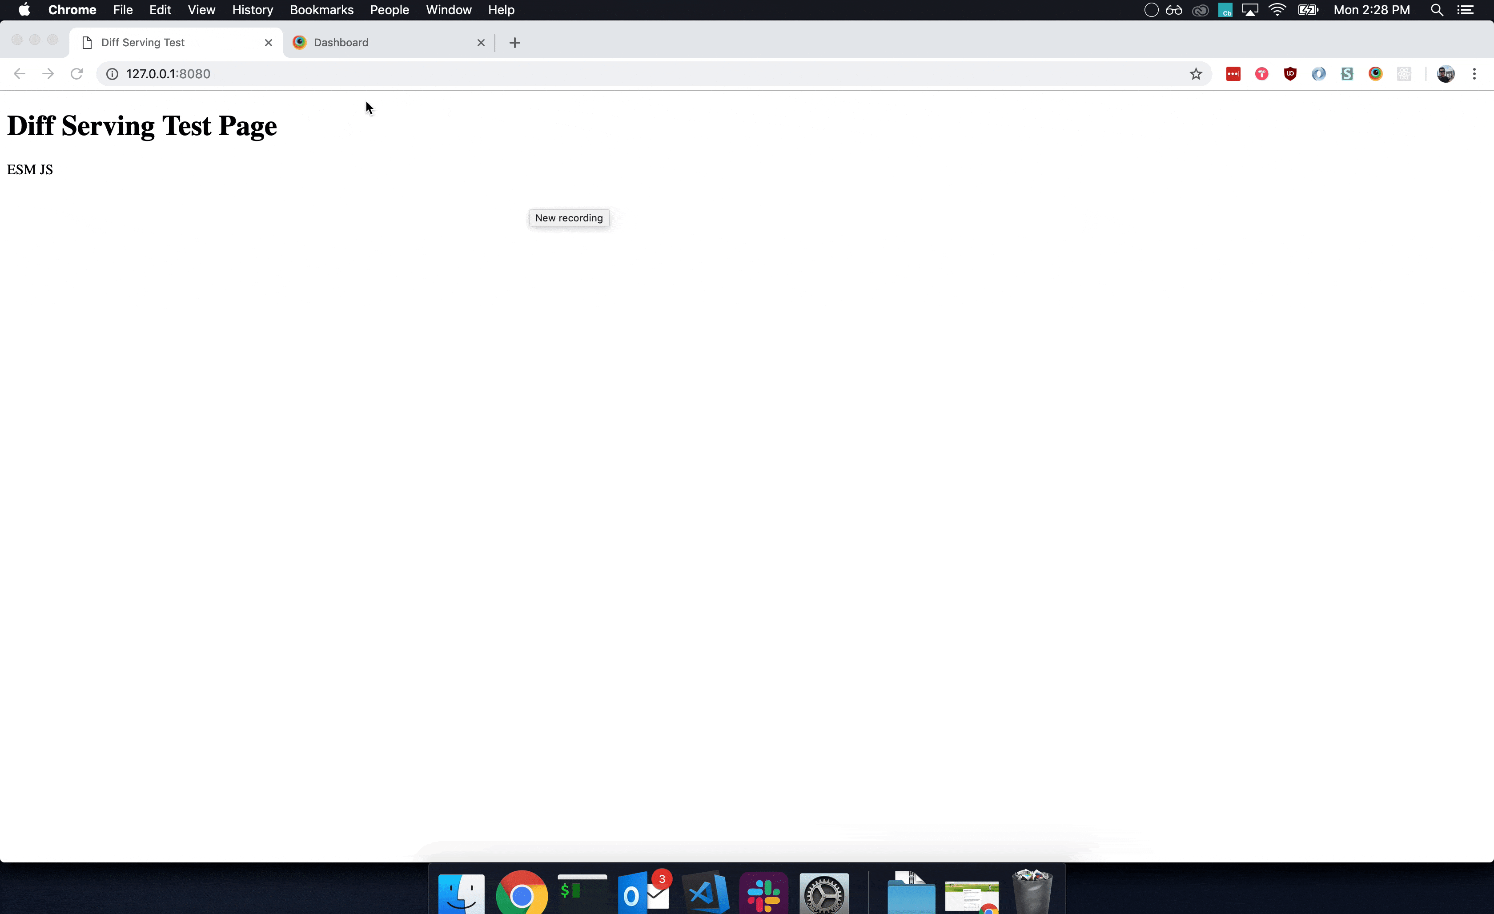Open the uBlock Origin extension
Screen dimensions: 1494x914
tap(1289, 74)
